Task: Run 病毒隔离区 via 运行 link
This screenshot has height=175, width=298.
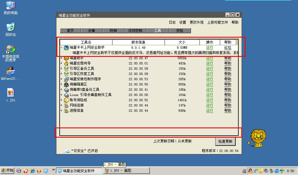Action: click(210, 84)
